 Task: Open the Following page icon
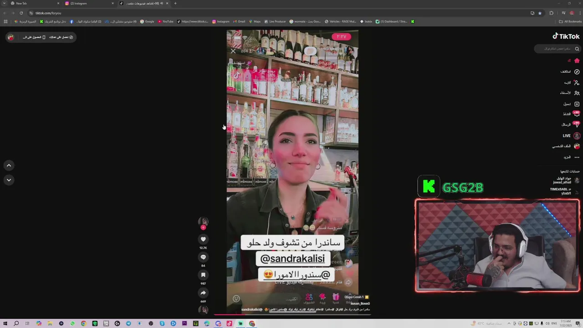pos(577,82)
